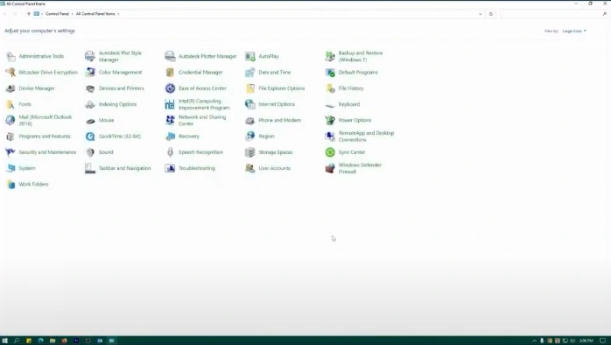The image size is (611, 345).
Task: Click the Control Panel breadcrumb segment
Action: tap(57, 14)
